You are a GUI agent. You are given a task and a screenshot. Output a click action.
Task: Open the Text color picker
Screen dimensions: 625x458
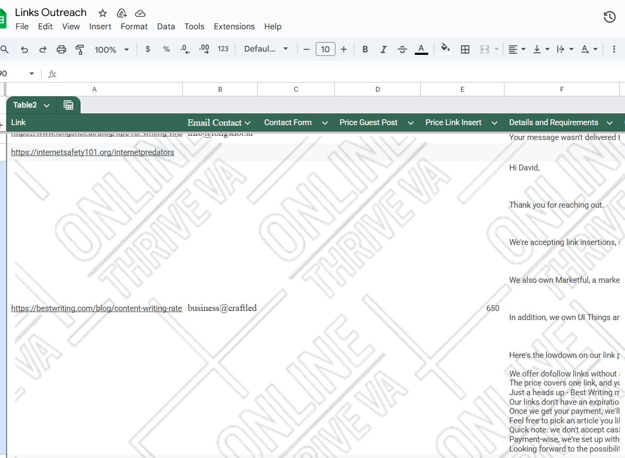[x=421, y=48]
